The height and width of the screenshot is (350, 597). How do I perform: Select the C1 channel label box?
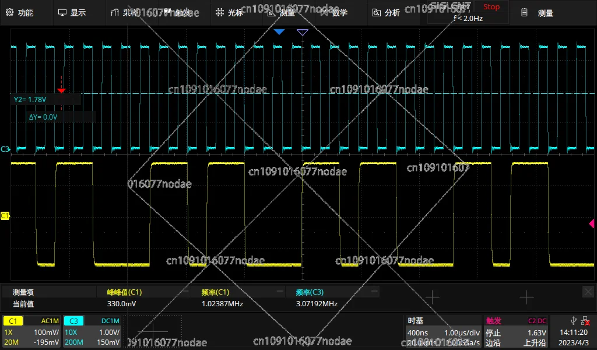(13, 321)
